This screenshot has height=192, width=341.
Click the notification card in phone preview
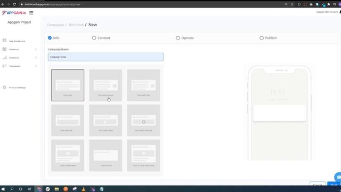coord(279,113)
